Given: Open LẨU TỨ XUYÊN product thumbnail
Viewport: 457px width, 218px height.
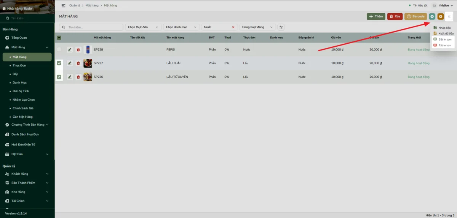Looking at the screenshot, I should pos(88,77).
